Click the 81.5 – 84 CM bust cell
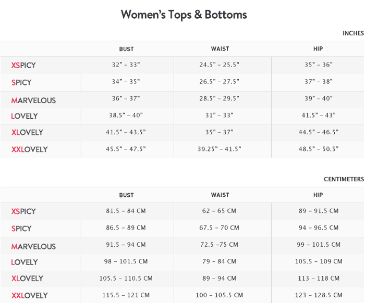This screenshot has height=303, width=365. (x=126, y=211)
